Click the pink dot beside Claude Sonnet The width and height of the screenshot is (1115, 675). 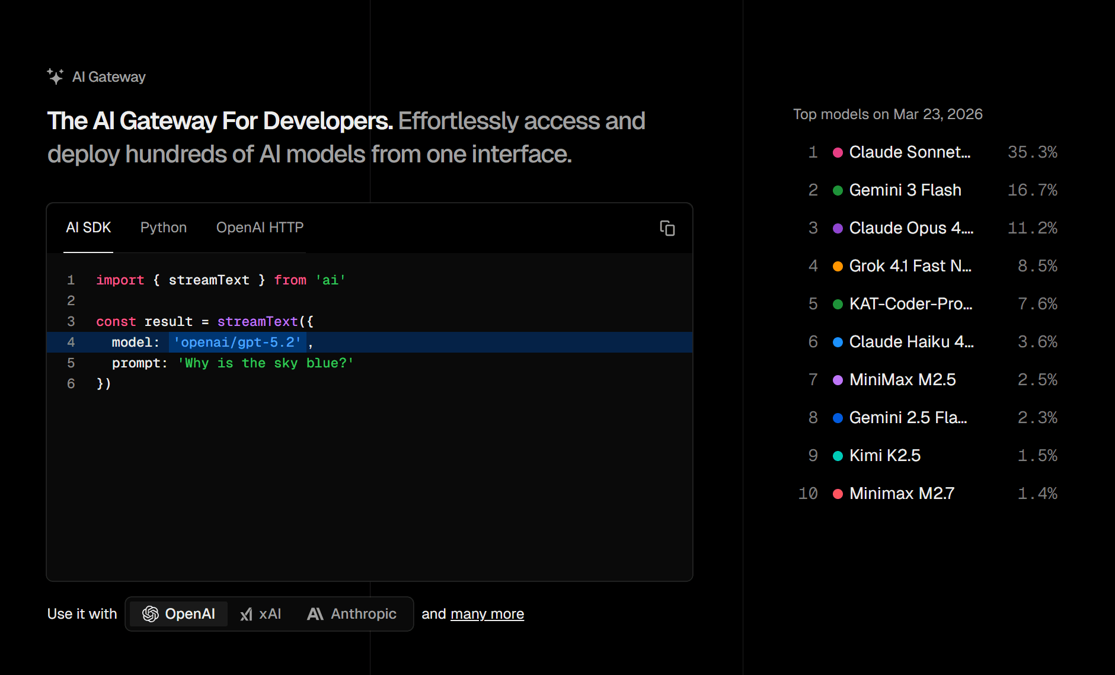click(838, 153)
